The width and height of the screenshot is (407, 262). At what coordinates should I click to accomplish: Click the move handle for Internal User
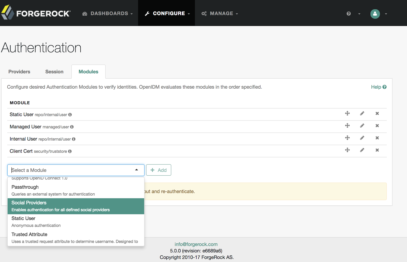click(x=347, y=138)
